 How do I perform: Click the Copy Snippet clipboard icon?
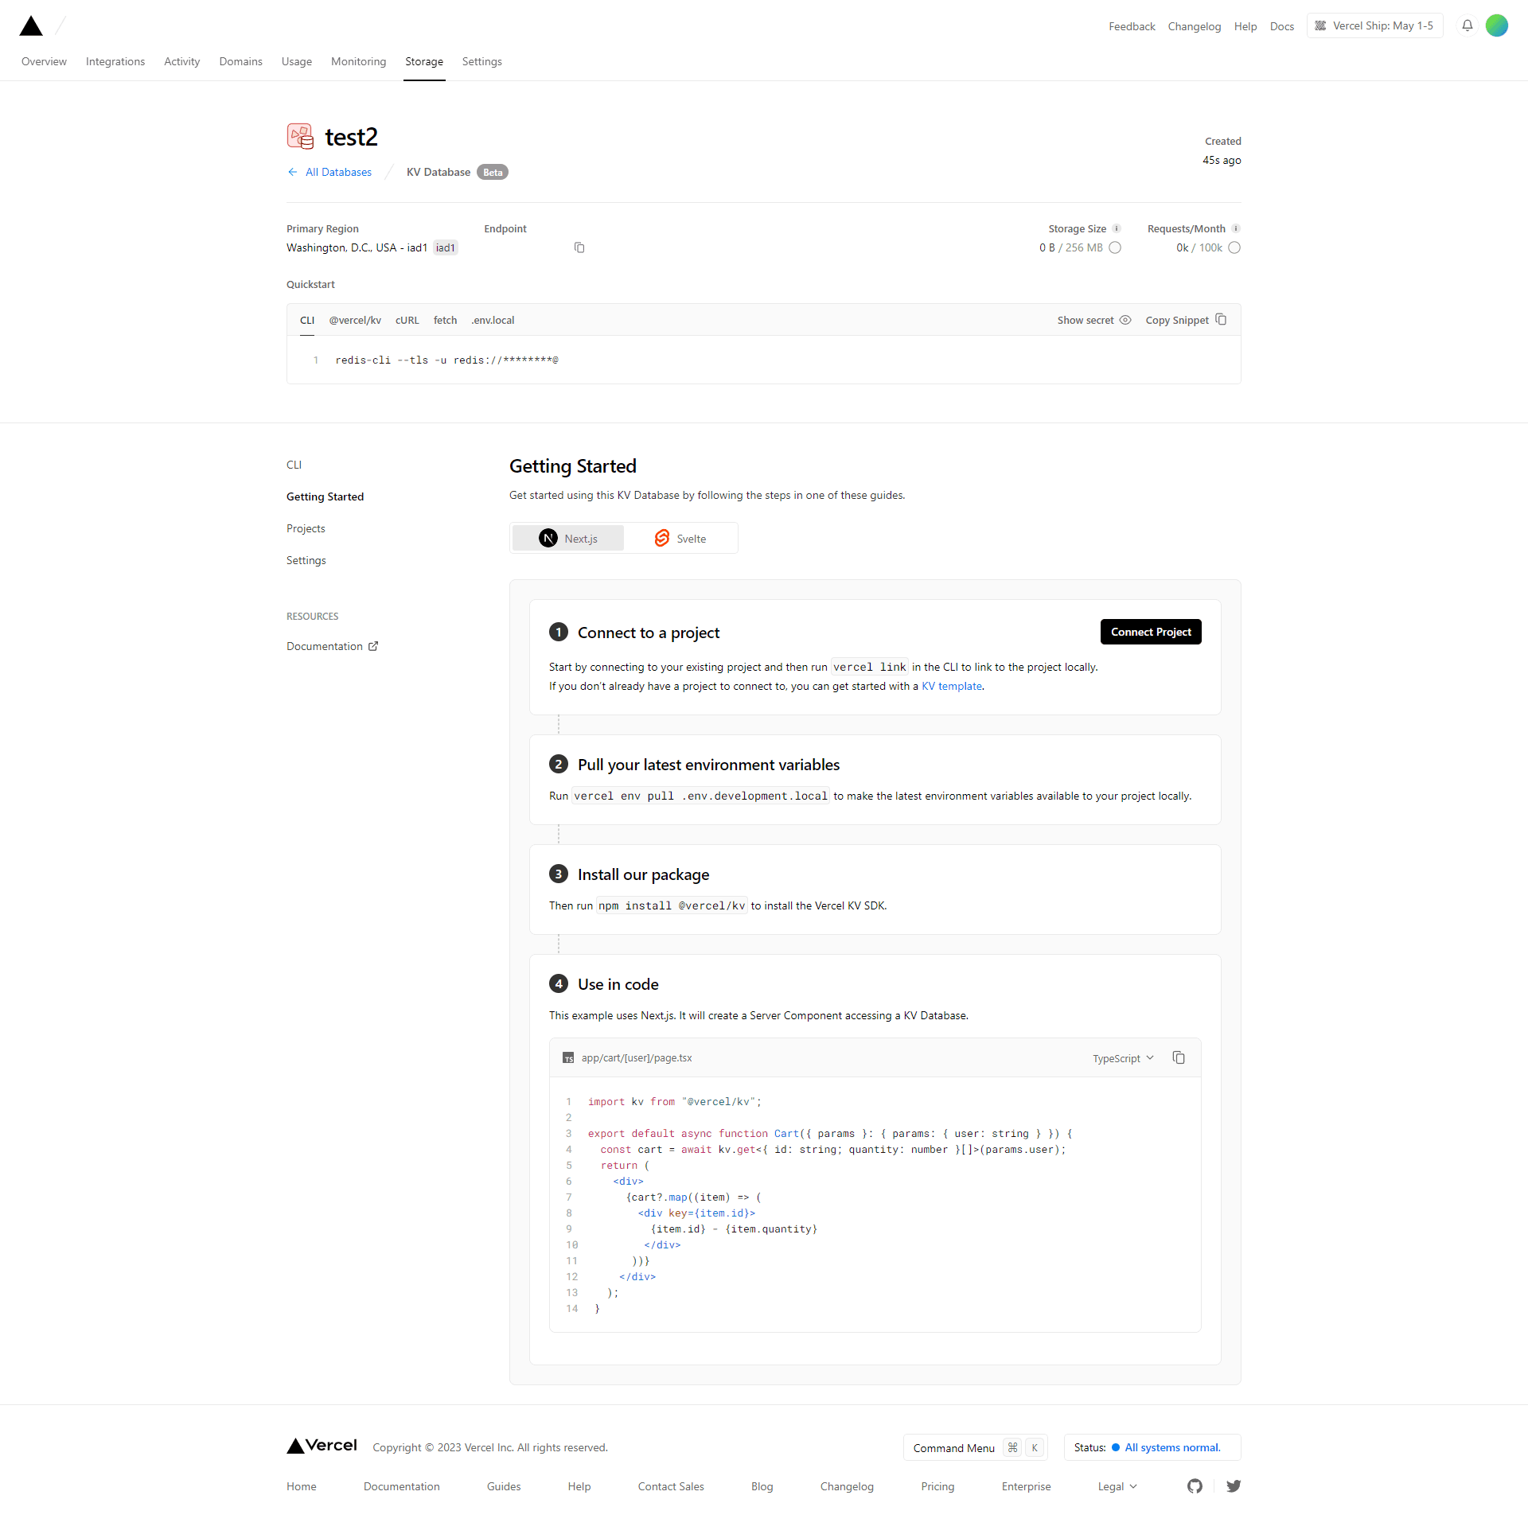coord(1221,319)
